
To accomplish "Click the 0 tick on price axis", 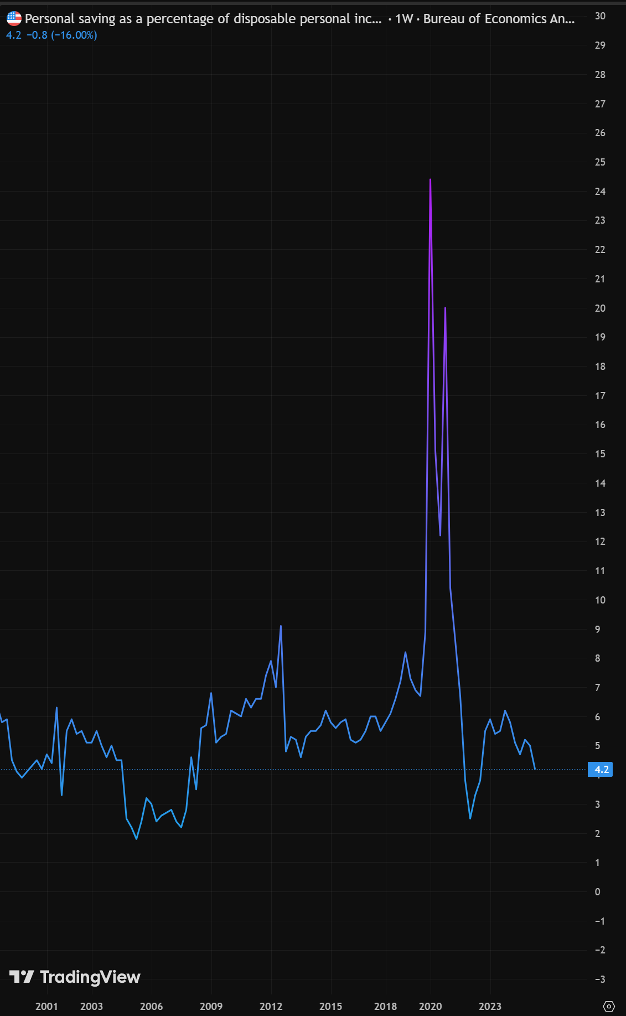I will (x=597, y=891).
